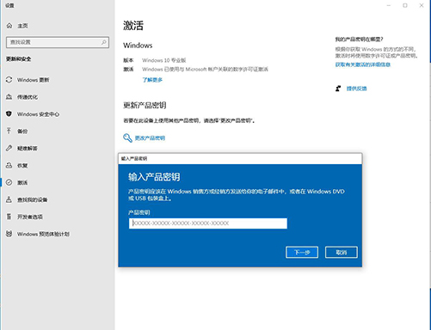Click the magnifier icon in 查找设置 box
Viewport: 431px width, 330px height.
(x=103, y=42)
